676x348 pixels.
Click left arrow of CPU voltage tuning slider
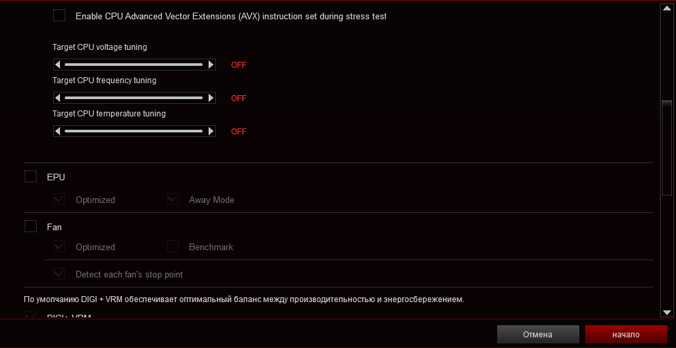tap(58, 65)
